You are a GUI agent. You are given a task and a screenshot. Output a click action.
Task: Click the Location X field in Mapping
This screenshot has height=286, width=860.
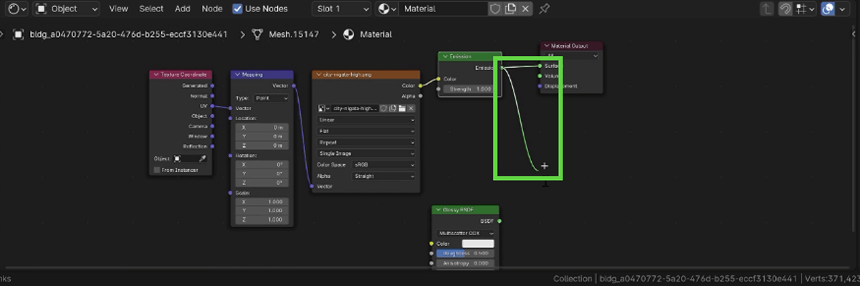click(x=262, y=127)
